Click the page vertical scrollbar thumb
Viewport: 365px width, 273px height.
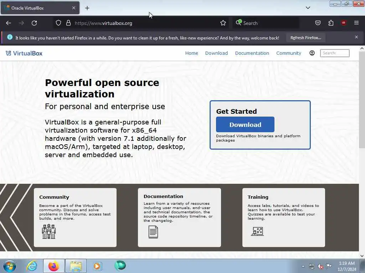point(362,100)
